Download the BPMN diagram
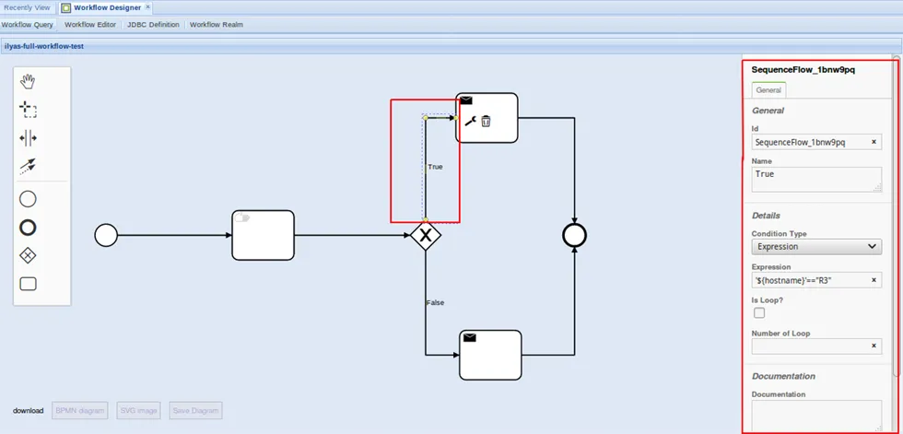This screenshot has height=434, width=903. click(x=80, y=410)
